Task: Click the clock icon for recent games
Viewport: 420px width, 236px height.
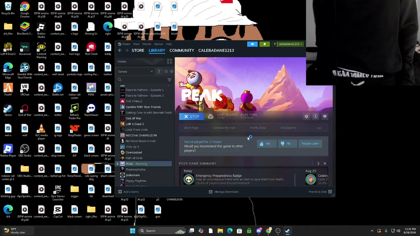Action: click(166, 71)
